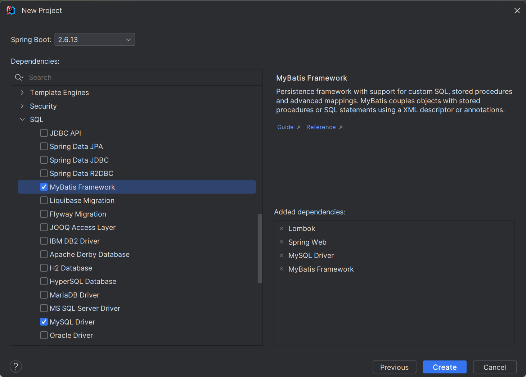Open the Spring Boot version dropdown
Viewport: 526px width, 377px height.
[x=95, y=40]
